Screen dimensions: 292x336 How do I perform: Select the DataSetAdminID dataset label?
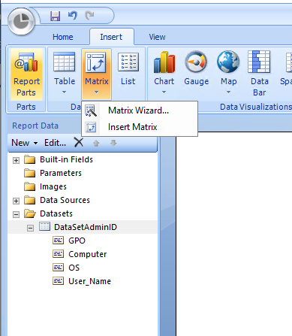tap(86, 227)
